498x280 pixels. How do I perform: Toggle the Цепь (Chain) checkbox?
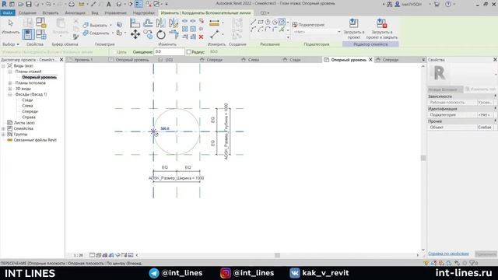(x=114, y=52)
